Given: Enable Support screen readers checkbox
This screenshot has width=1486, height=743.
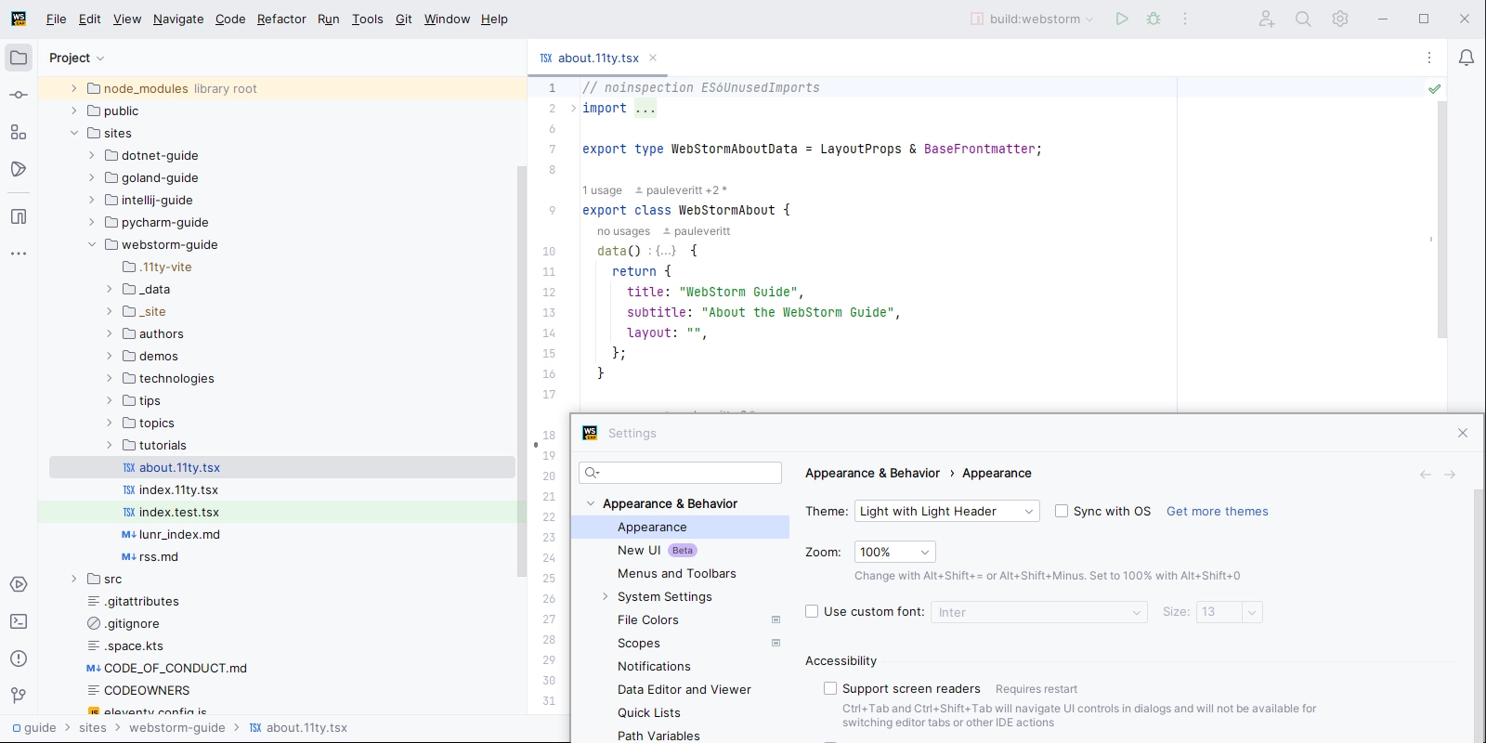Looking at the screenshot, I should (830, 688).
